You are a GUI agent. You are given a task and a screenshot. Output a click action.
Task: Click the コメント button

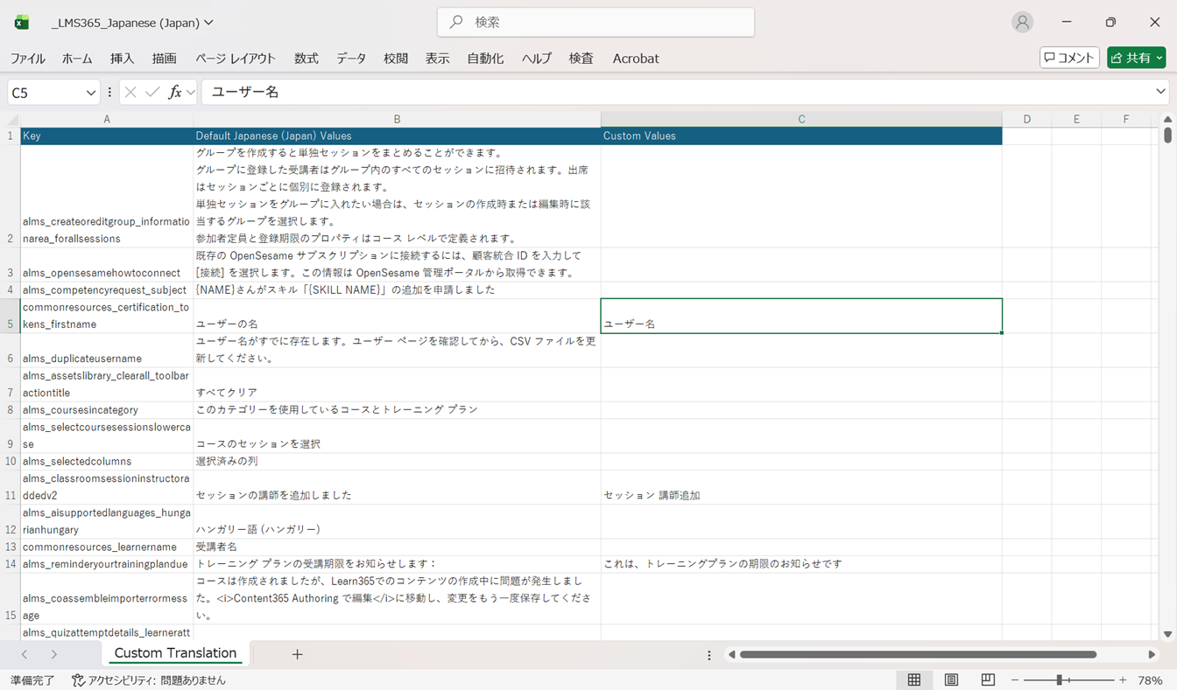point(1069,58)
